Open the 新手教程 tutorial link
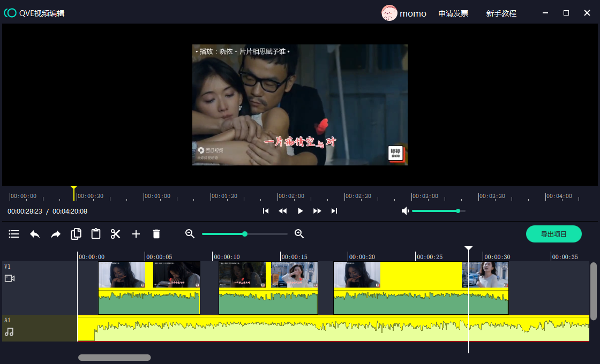 (x=501, y=13)
